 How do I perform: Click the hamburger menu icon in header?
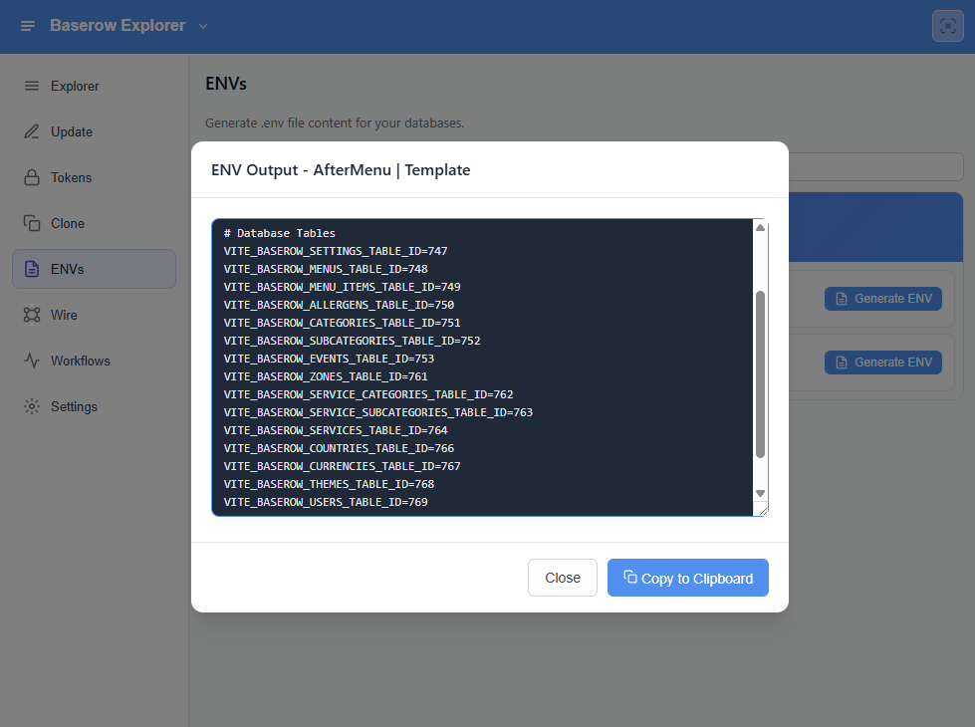pos(28,26)
